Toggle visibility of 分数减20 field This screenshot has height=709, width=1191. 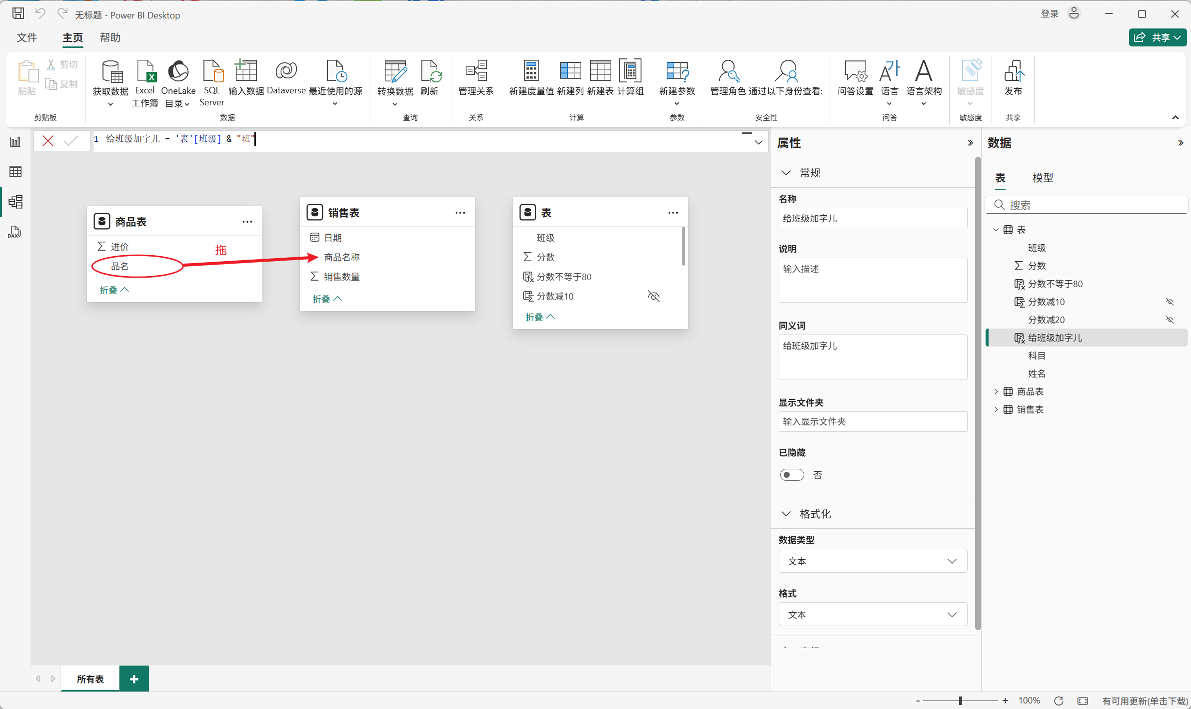pyautogui.click(x=1170, y=320)
